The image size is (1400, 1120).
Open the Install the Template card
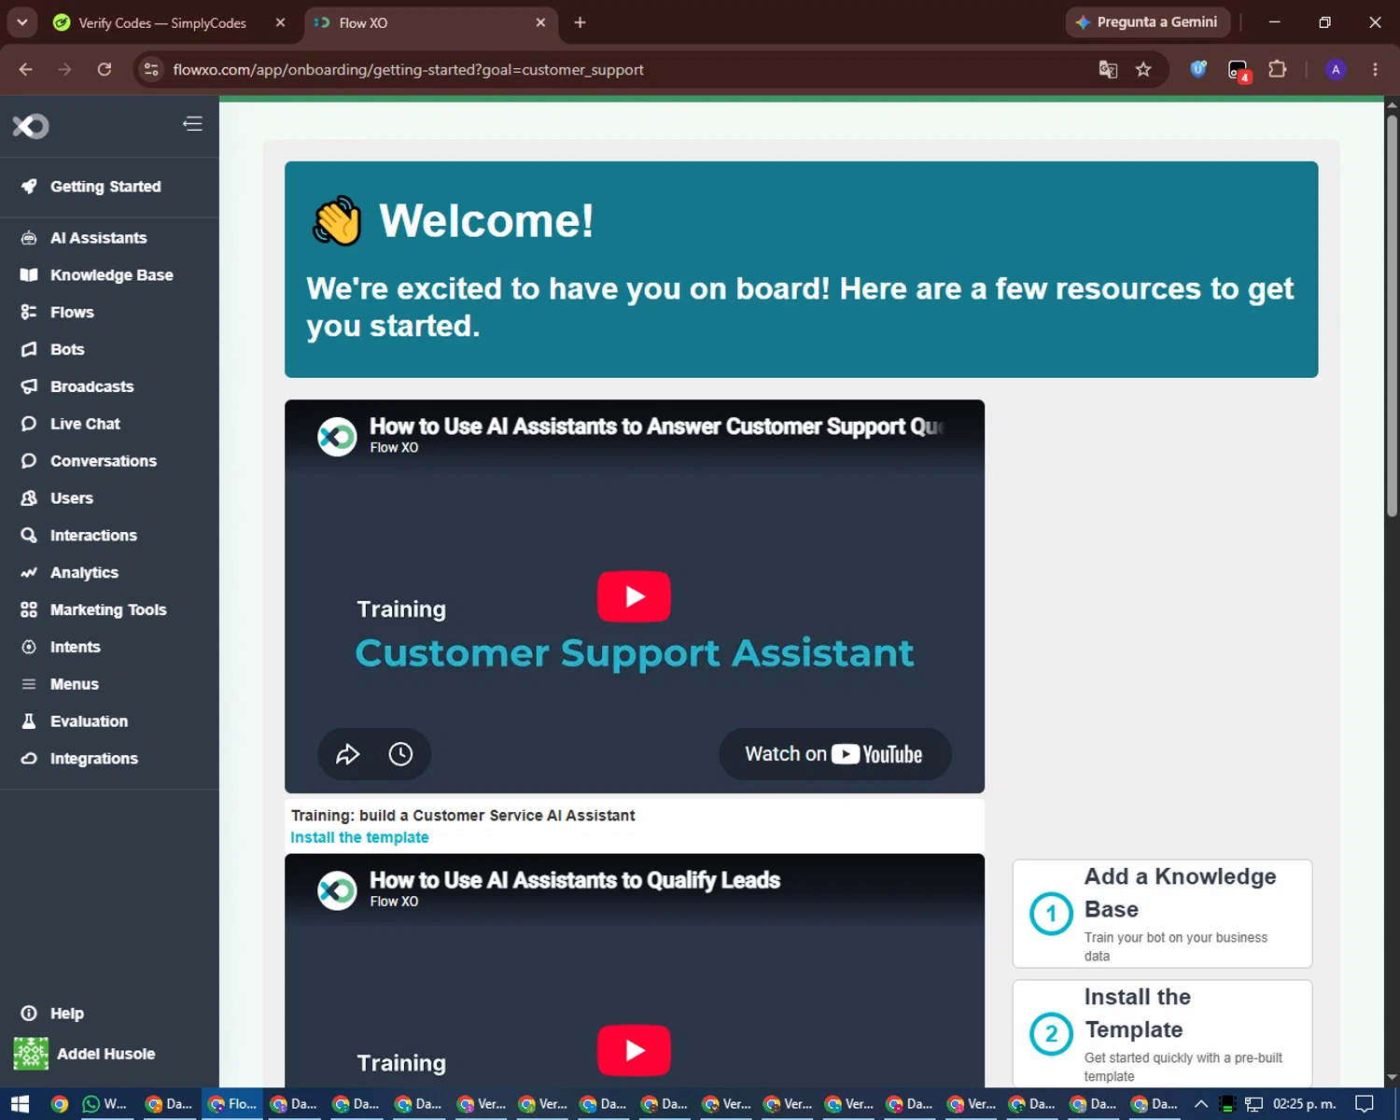1162,1033
